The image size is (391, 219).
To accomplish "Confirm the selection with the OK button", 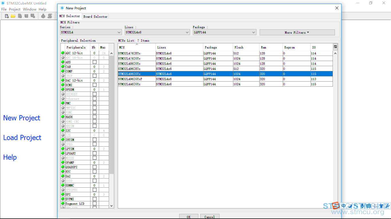I will 189,217.
